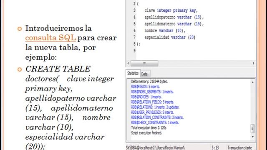267x150 pixels.
Task: Click the editor's right scroll arrow
Action: coord(253,63)
